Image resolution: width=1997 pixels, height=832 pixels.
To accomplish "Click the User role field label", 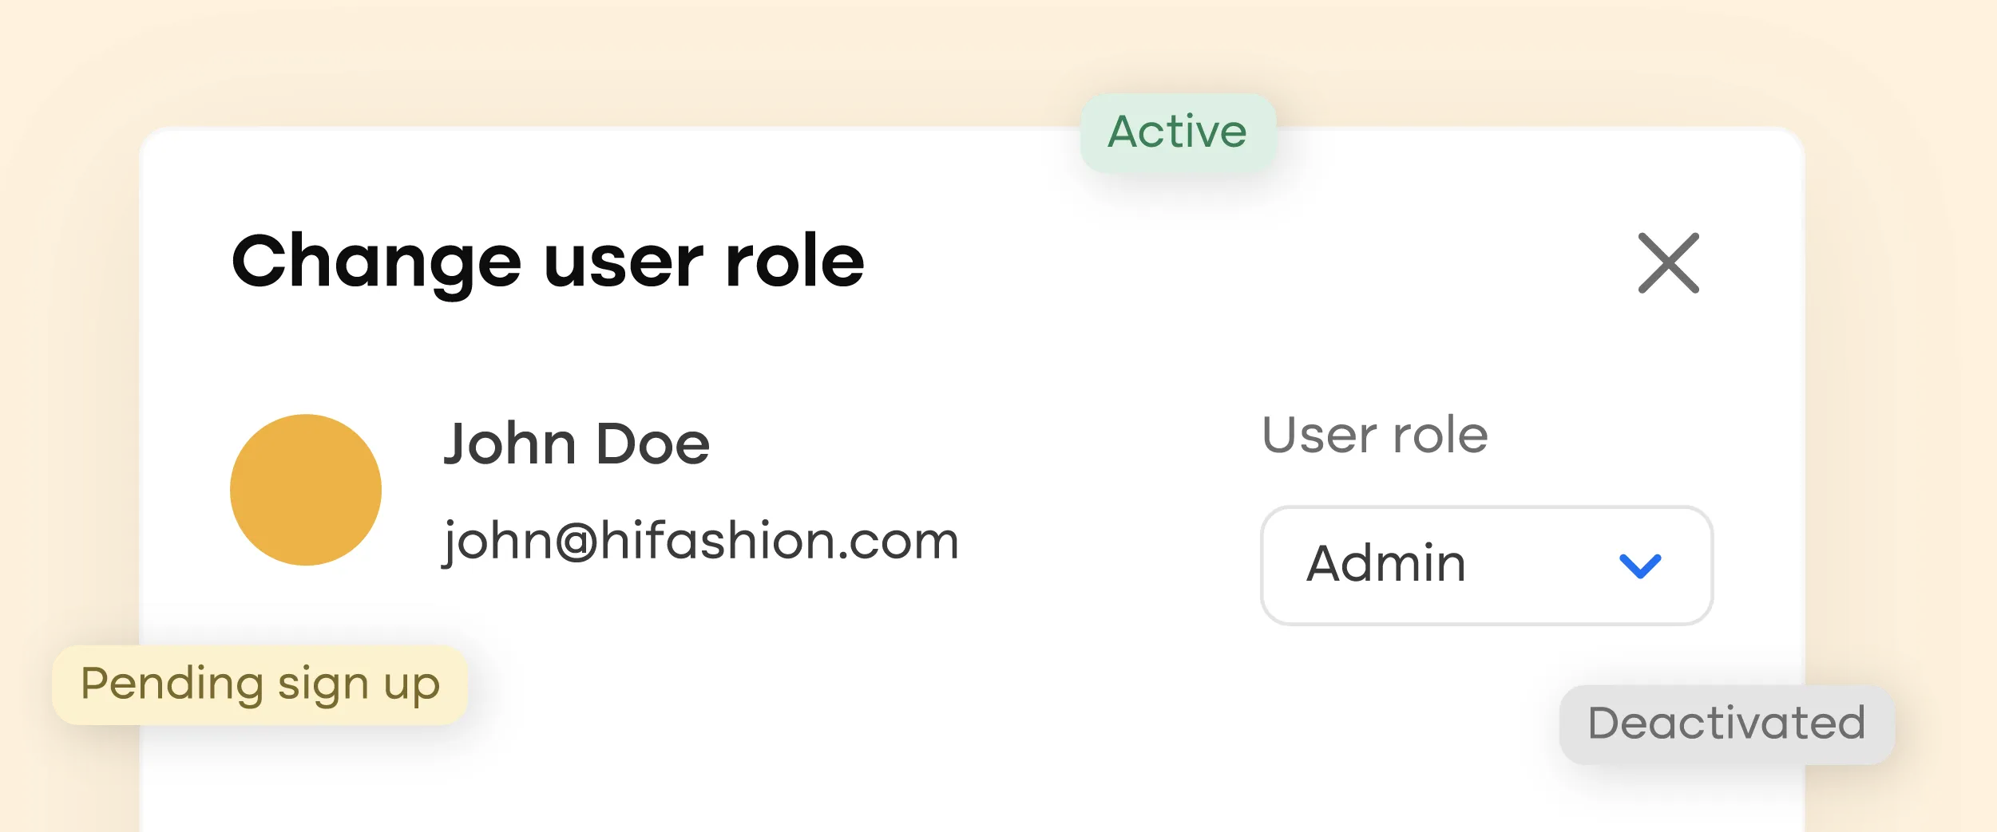I will [x=1375, y=436].
